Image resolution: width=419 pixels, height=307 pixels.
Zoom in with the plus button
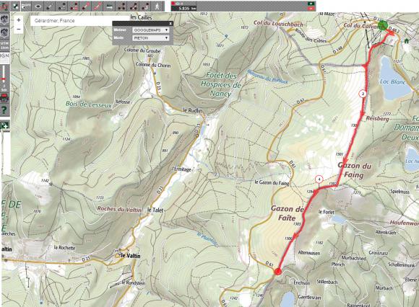(x=19, y=20)
